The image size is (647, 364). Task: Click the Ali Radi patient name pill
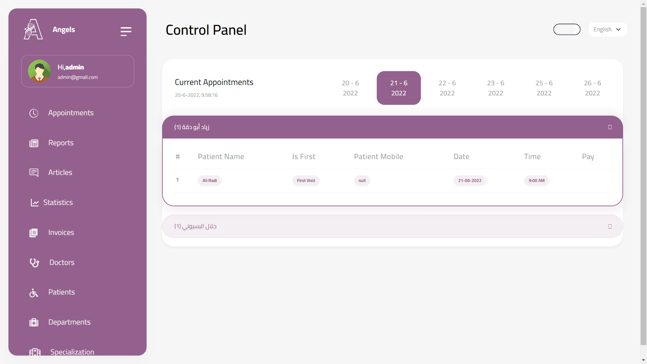click(x=209, y=180)
